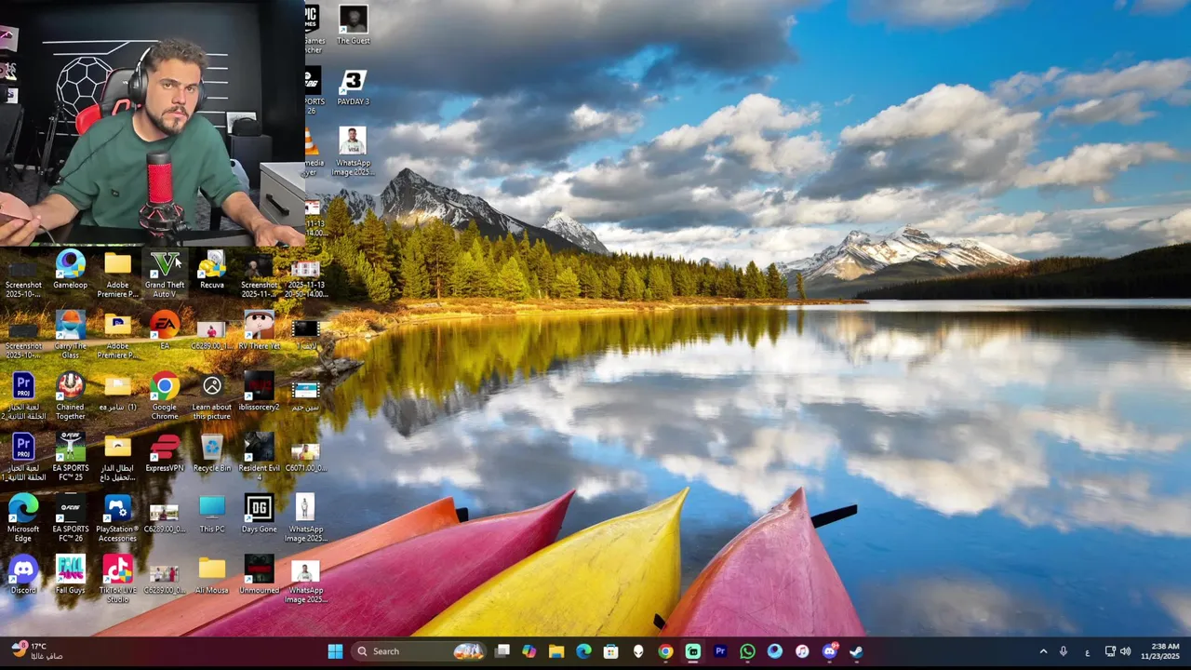Viewport: 1191px width, 670px height.
Task: Select the ExpressVPN desktop icon
Action: click(x=165, y=452)
